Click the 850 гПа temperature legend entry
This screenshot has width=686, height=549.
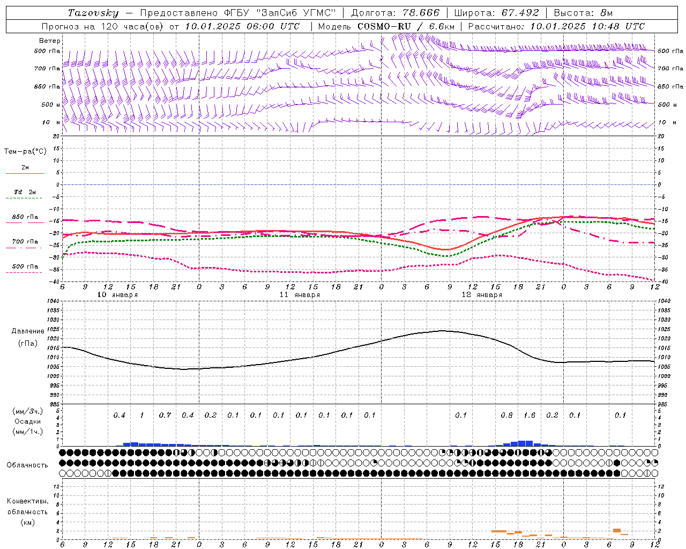25,217
